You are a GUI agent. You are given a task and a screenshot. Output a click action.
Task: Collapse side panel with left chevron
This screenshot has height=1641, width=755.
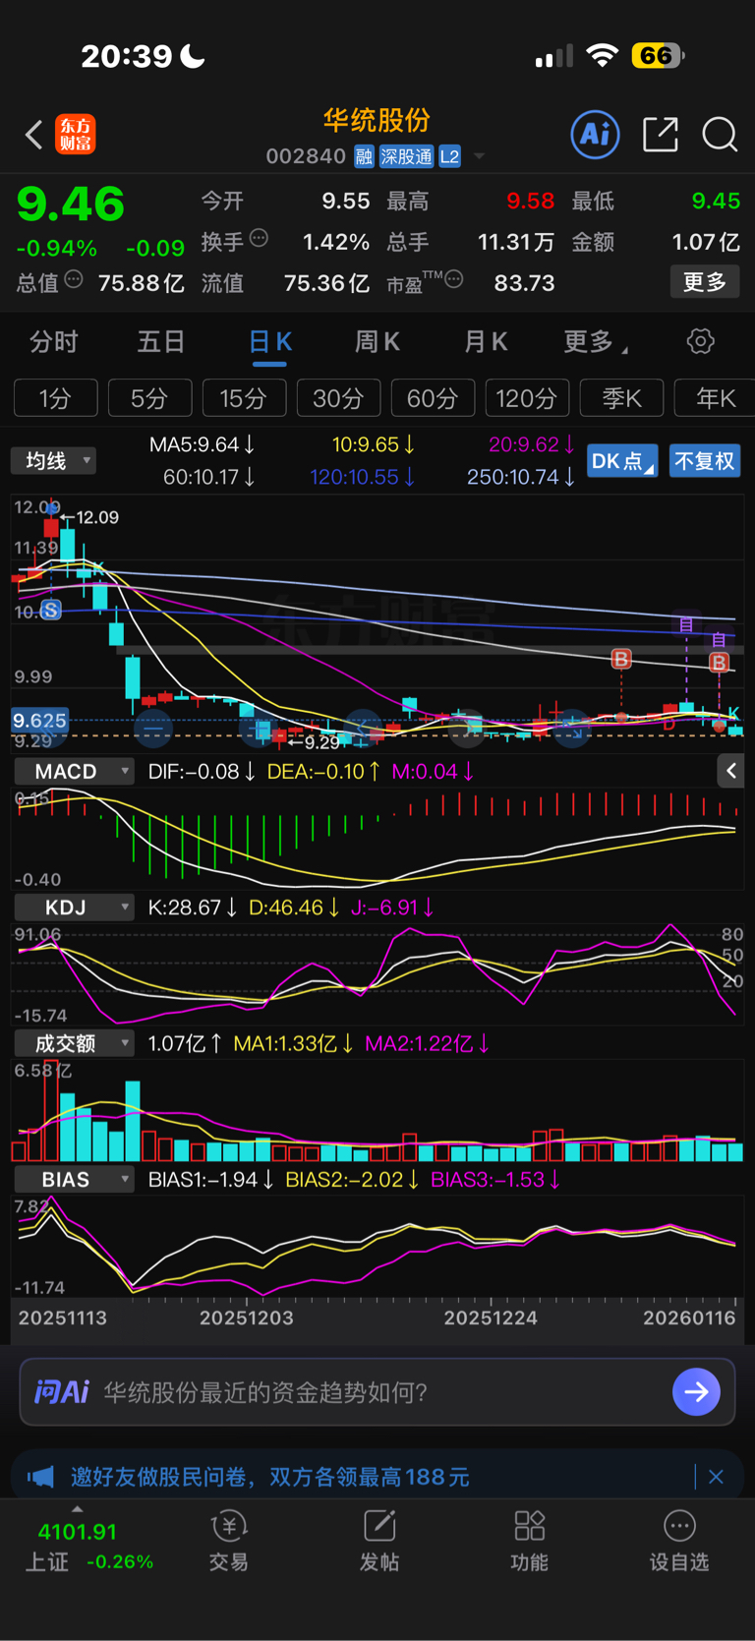pos(729,771)
